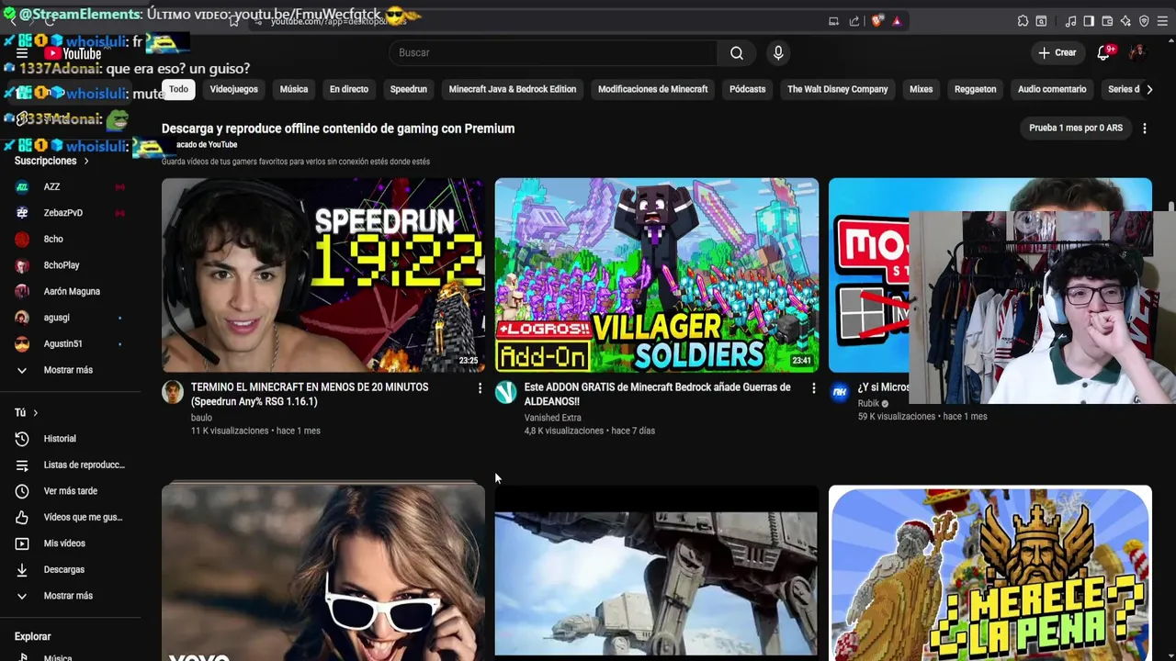Open the options menu of the Premium promo

[x=1145, y=129]
